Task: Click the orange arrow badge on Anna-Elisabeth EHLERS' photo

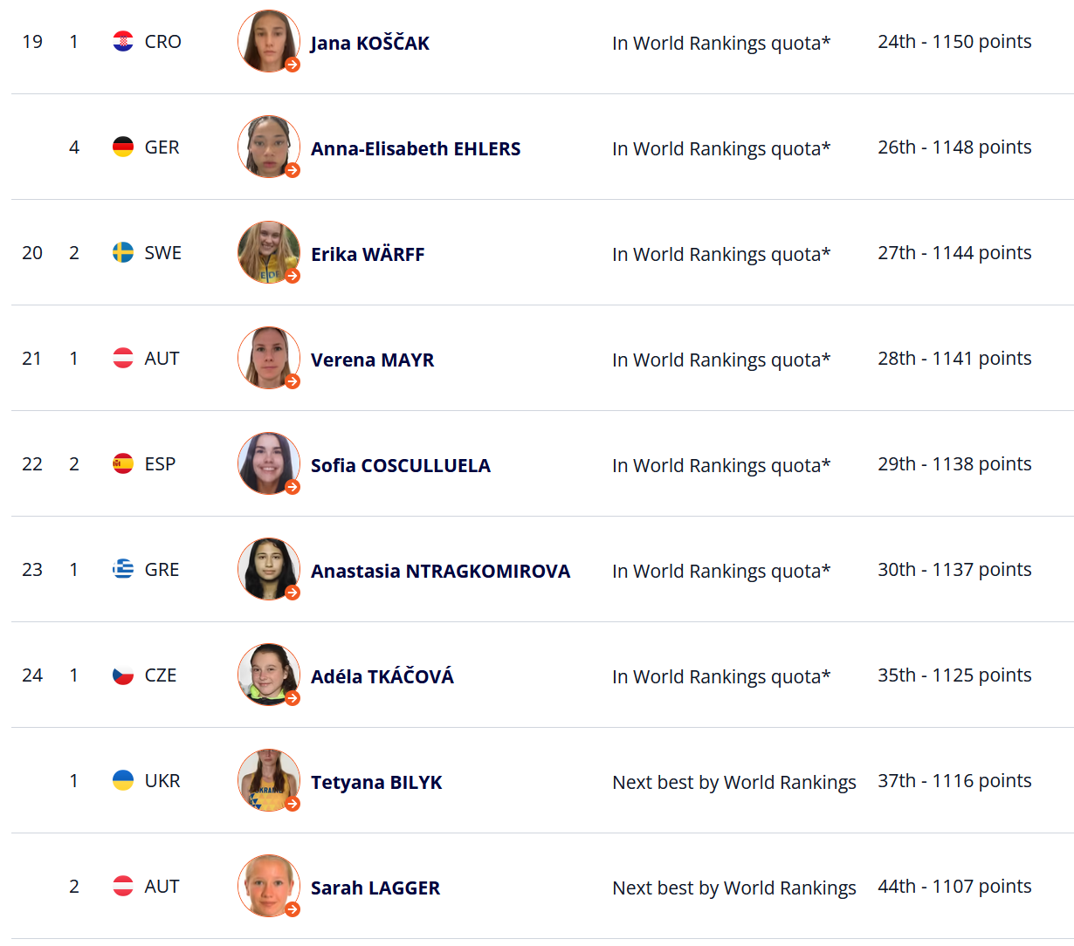Action: [293, 170]
